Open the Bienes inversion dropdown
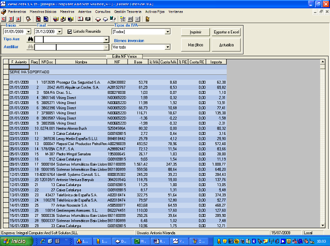 pos(167,47)
